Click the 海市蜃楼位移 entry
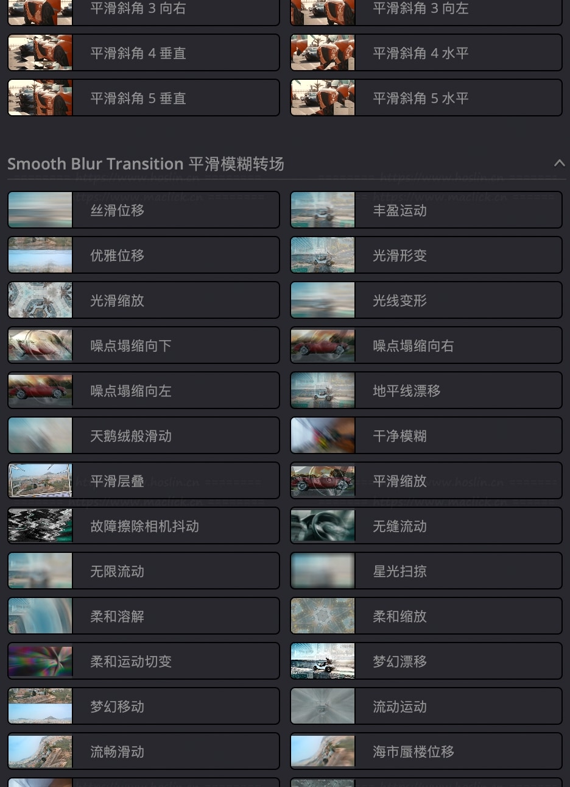Screen dimensions: 570x787 click(x=426, y=752)
